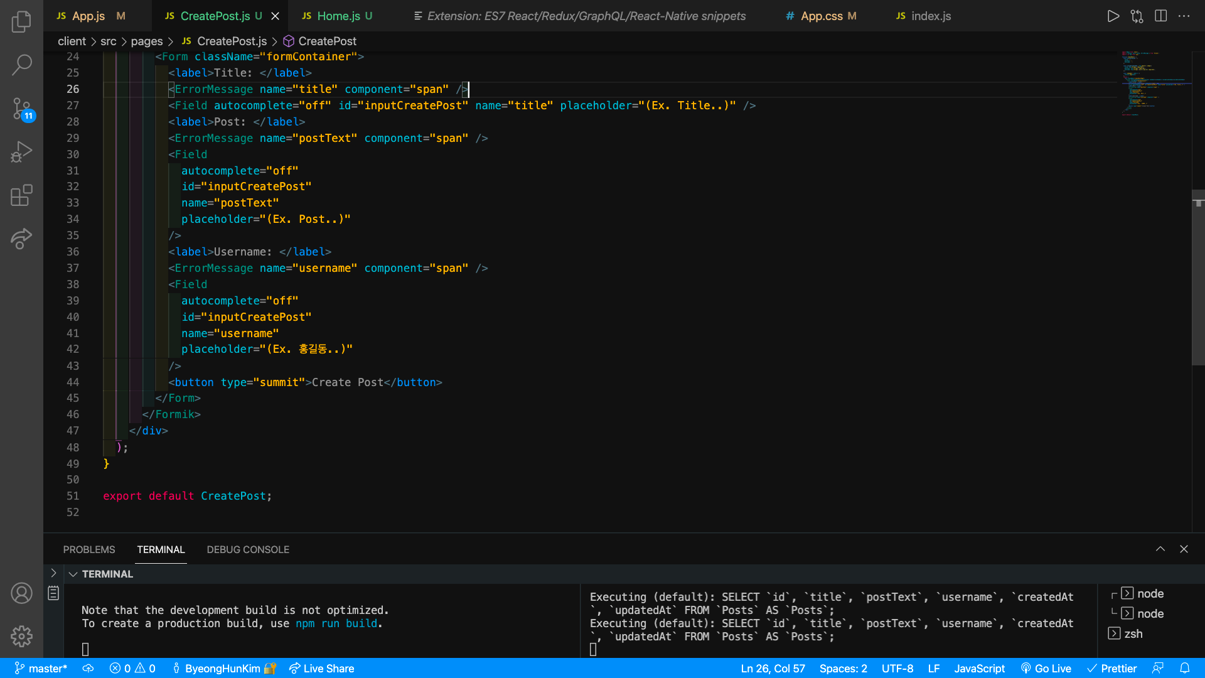Click the master* git branch button

pos(41,669)
